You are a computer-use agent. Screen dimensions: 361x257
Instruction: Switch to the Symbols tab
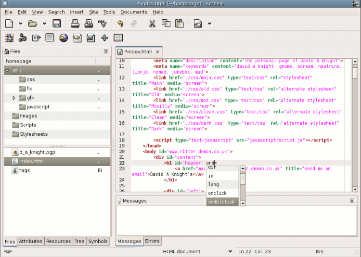click(98, 241)
